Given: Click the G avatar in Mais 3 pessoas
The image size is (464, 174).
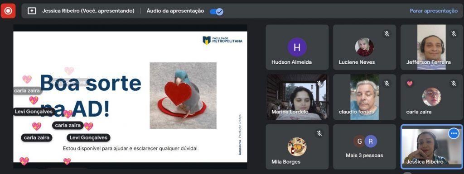Looking at the screenshot, I should coord(359,141).
